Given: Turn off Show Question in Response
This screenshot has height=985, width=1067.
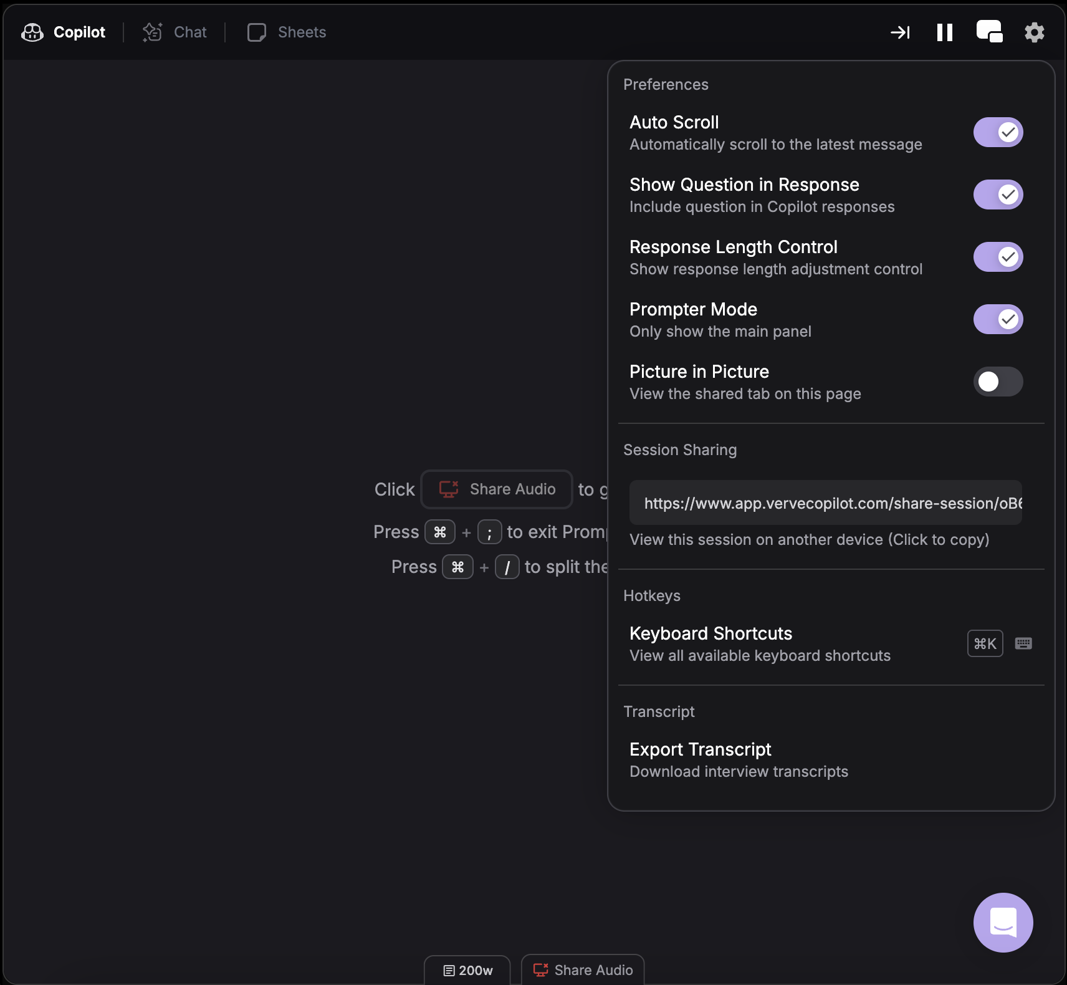Looking at the screenshot, I should (997, 195).
